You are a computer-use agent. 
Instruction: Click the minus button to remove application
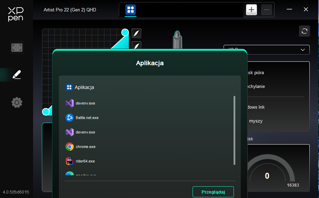(266, 10)
